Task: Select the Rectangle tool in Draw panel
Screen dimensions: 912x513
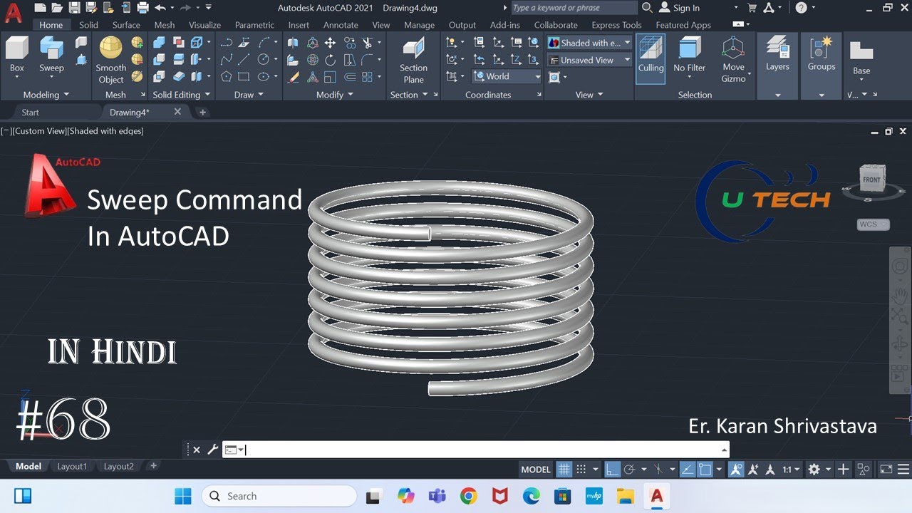Action: tap(244, 77)
